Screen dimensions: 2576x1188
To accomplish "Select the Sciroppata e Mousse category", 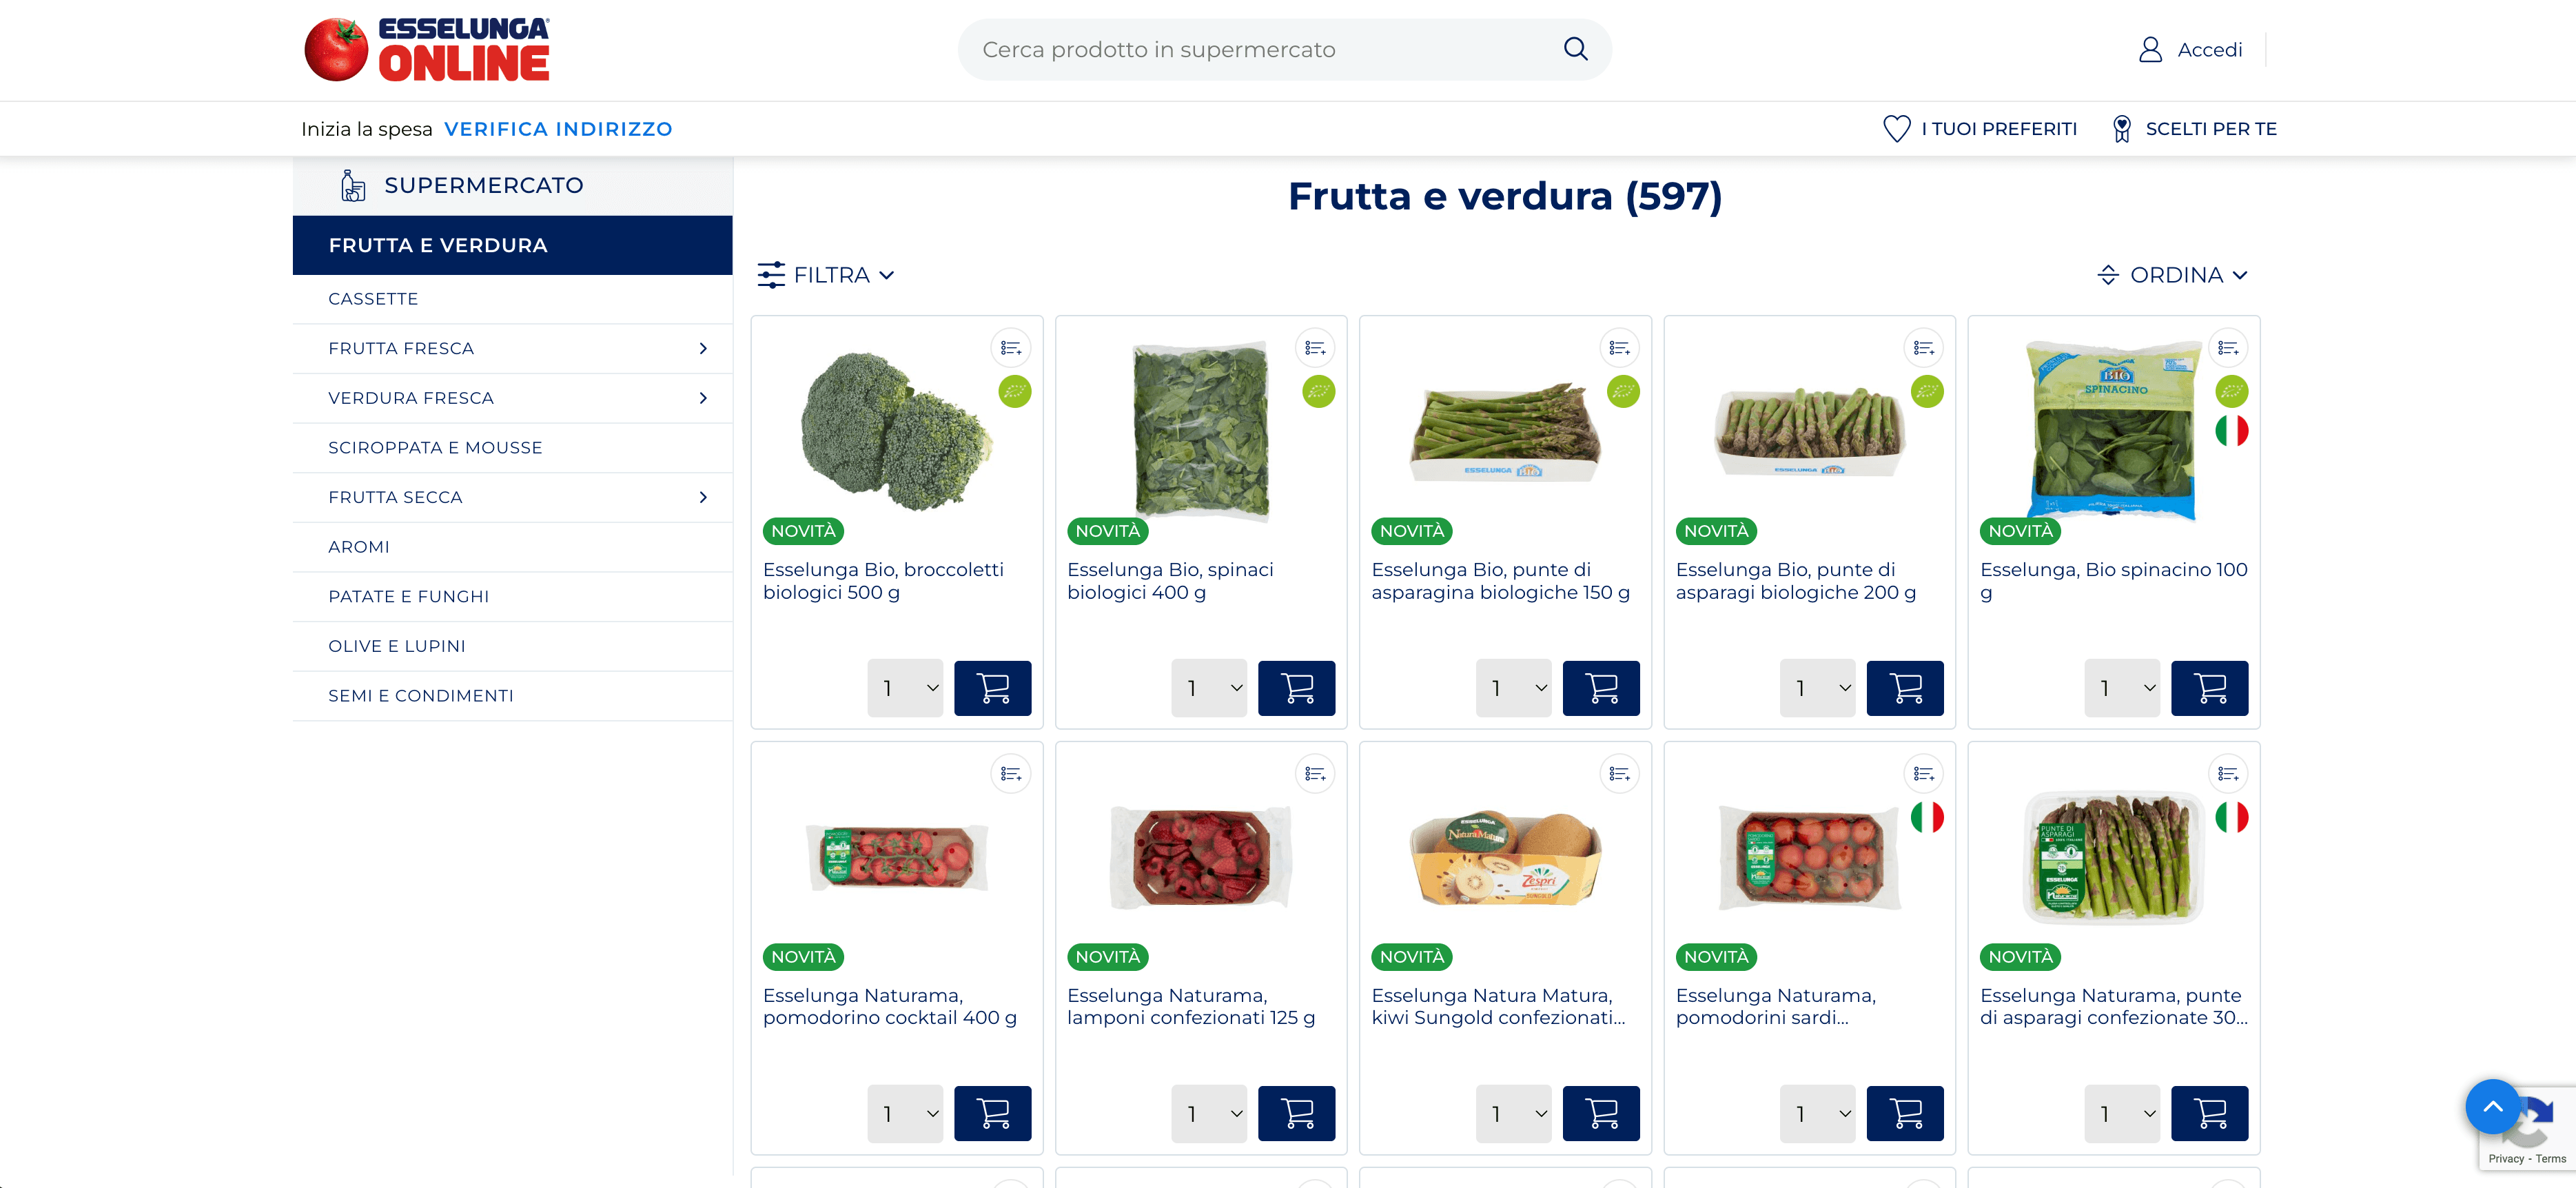I will coord(512,448).
